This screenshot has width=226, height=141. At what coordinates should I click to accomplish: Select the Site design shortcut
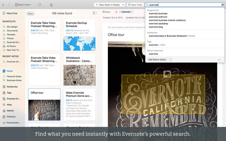[12, 27]
